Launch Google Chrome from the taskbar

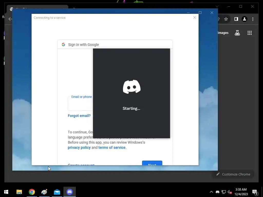(32, 192)
